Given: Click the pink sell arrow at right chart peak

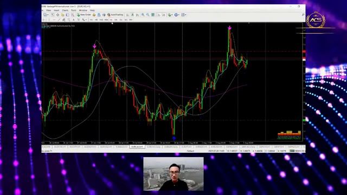Looking at the screenshot, I should (x=229, y=28).
